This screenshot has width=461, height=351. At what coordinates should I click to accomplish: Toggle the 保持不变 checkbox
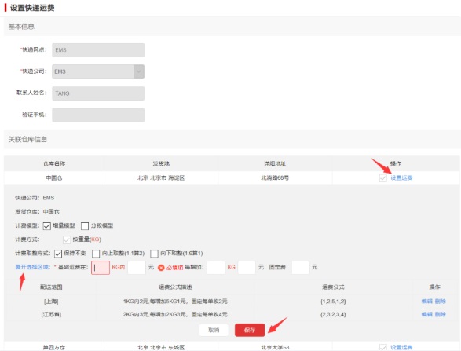coord(58,254)
